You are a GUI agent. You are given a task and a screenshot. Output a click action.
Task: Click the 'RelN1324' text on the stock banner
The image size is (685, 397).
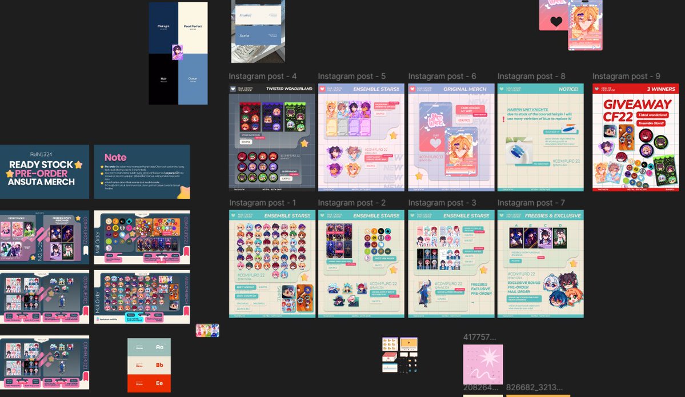[41, 154]
